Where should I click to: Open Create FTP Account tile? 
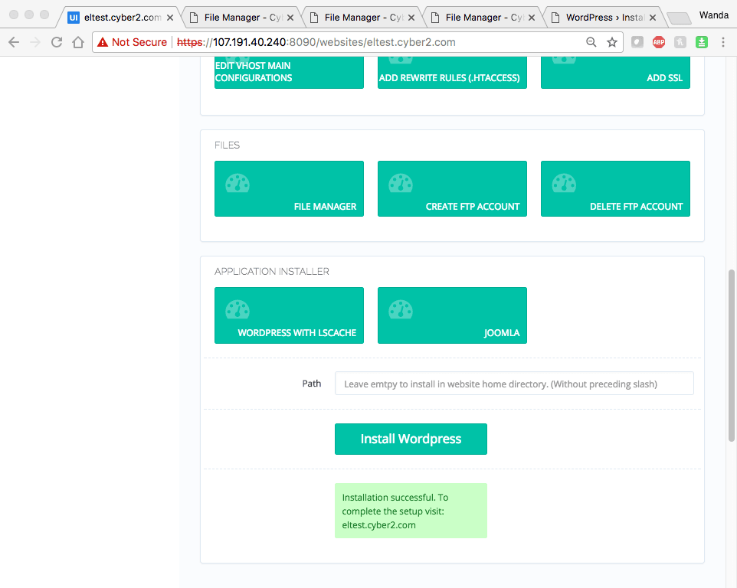coord(452,189)
